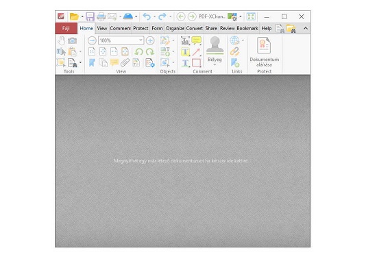
Task: Switch to the Review ribbon tab
Action: click(227, 28)
